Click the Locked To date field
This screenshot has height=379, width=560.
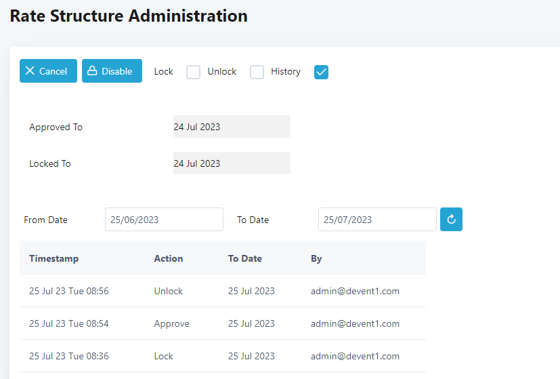click(x=232, y=163)
